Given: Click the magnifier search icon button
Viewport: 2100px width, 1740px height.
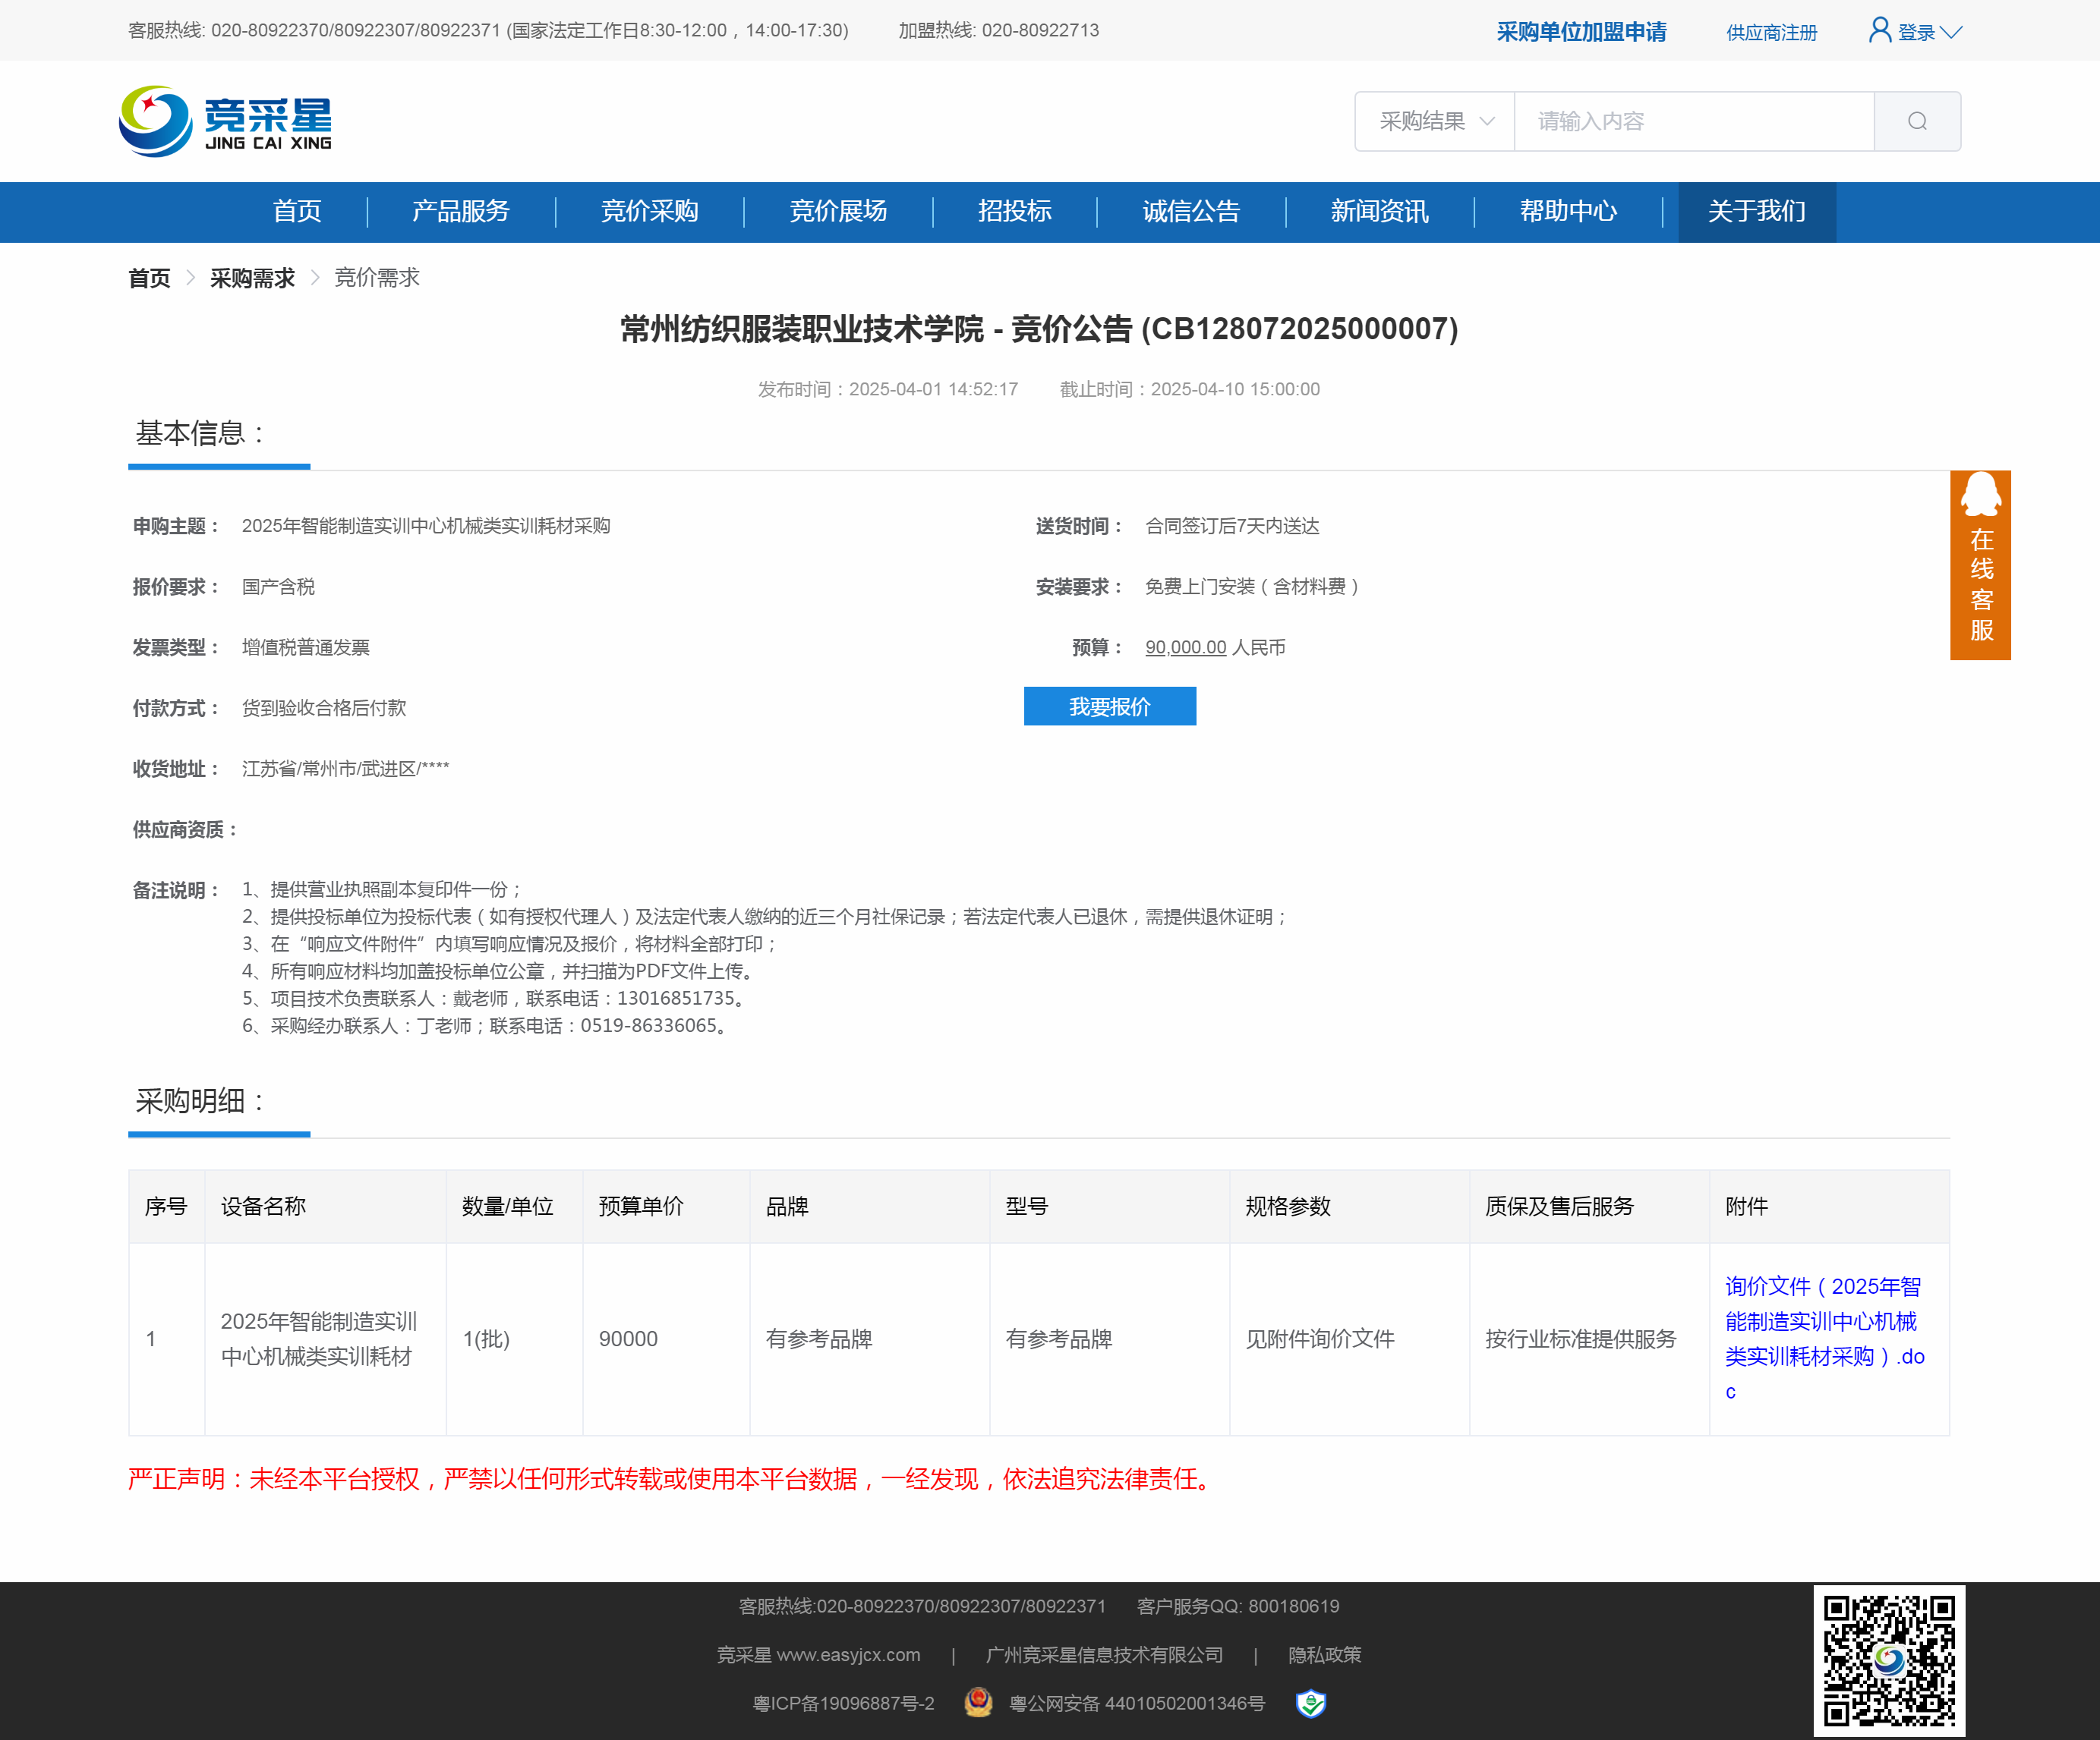Looking at the screenshot, I should coord(1916,121).
